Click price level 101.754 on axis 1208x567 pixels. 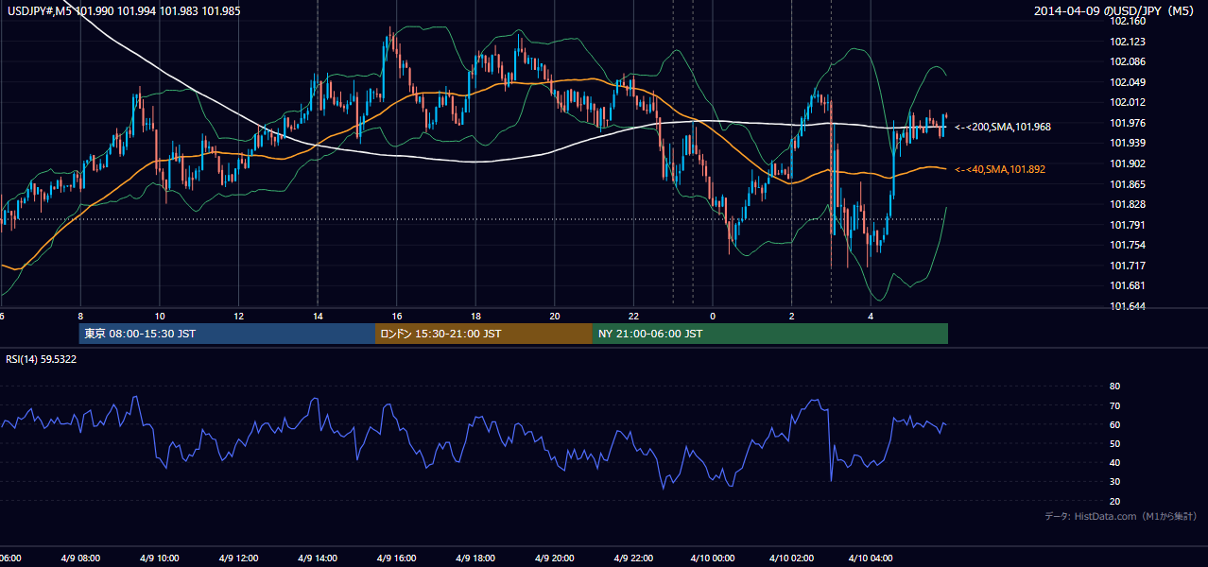pos(1128,245)
